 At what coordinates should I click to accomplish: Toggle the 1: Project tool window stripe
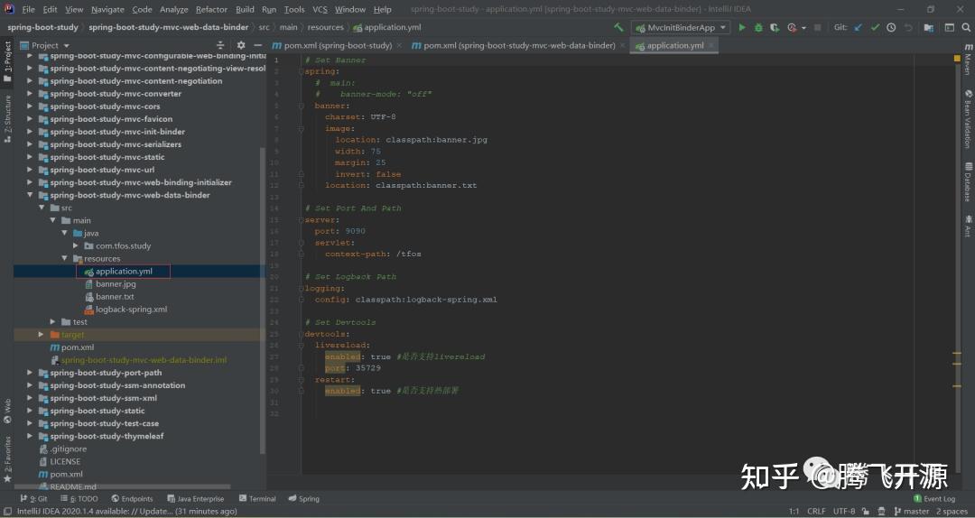(7, 61)
